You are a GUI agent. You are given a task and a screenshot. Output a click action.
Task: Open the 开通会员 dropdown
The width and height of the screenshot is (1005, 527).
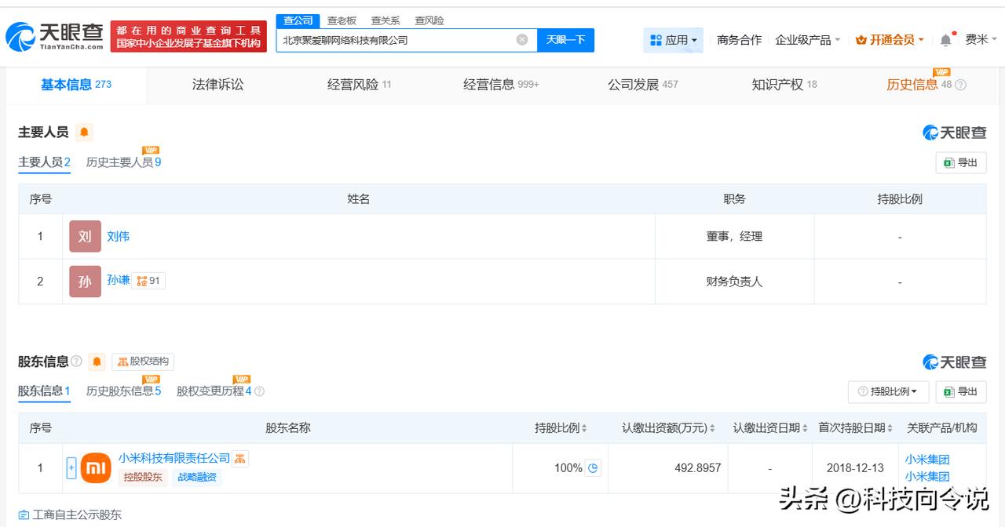tap(890, 40)
